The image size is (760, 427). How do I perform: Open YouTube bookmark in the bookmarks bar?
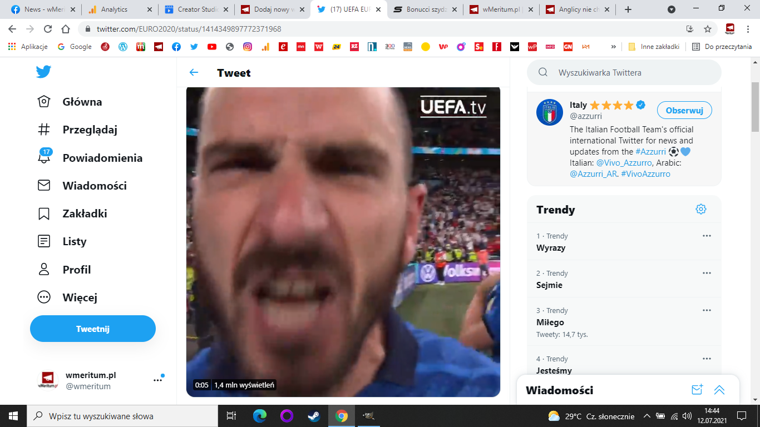pyautogui.click(x=211, y=47)
